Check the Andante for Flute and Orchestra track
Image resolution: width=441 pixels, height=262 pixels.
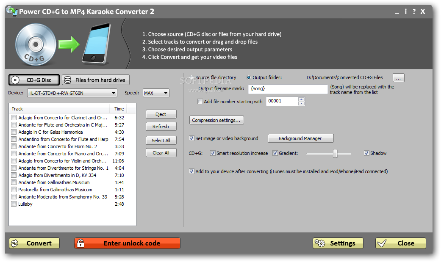point(14,124)
